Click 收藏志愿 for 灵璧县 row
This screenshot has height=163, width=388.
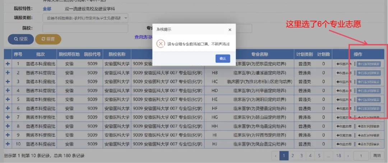point(344,109)
